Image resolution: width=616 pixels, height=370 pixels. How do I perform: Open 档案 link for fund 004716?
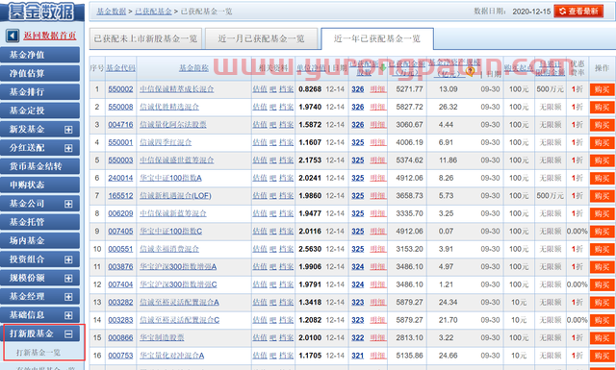[x=287, y=124]
